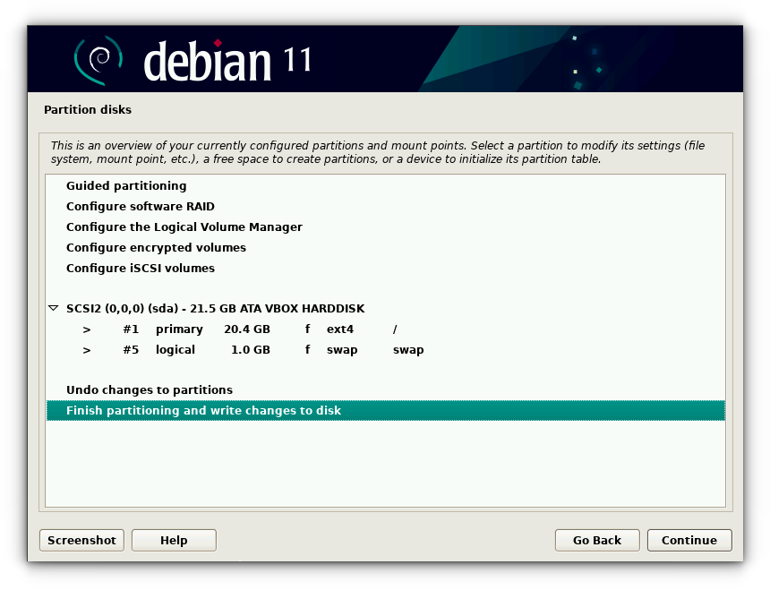
Task: Select the 21.5 GB ATA VBOX HARDDISK entry
Action: (x=215, y=308)
